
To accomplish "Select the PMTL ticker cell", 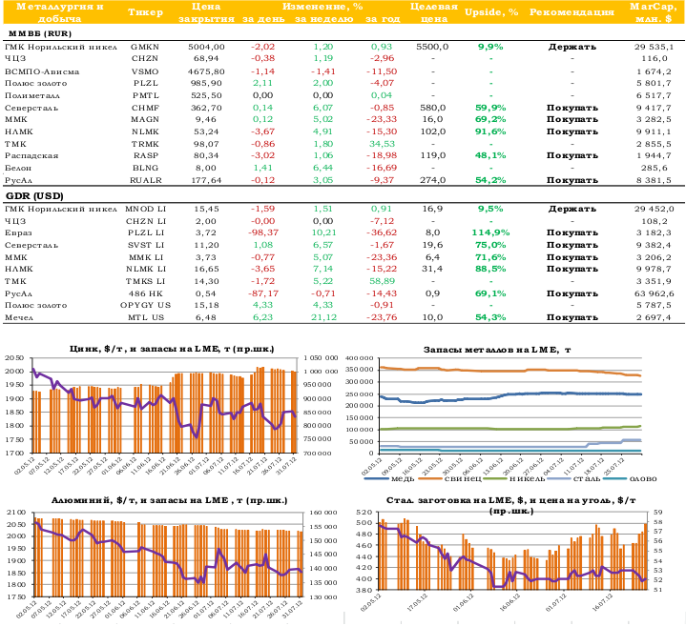I will pos(146,95).
